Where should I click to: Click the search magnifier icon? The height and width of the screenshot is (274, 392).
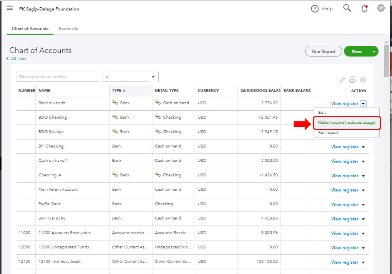coord(347,8)
